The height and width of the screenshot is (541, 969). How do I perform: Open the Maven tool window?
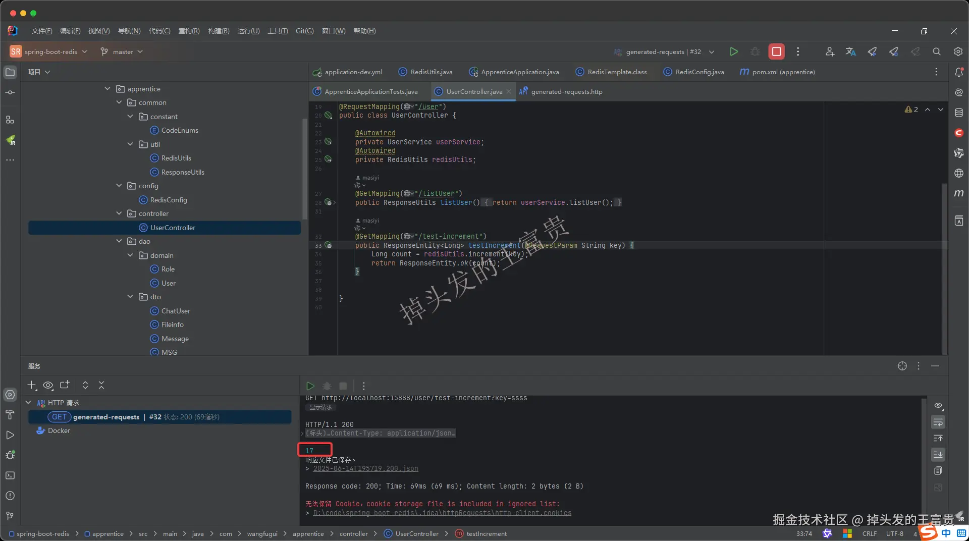(959, 193)
